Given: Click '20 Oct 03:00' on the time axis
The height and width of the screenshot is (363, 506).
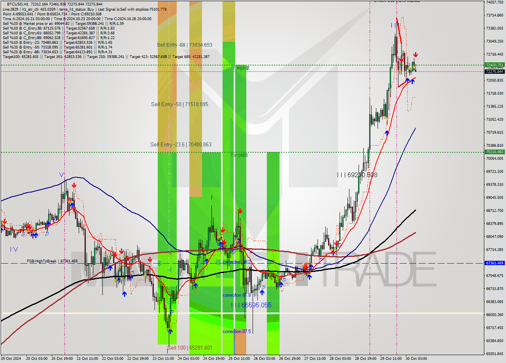Looking at the screenshot, I should tap(36, 359).
